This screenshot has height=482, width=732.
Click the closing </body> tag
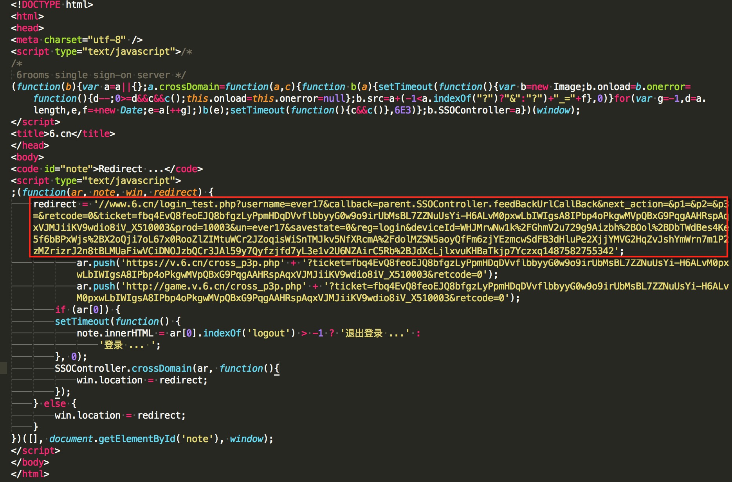coord(30,462)
